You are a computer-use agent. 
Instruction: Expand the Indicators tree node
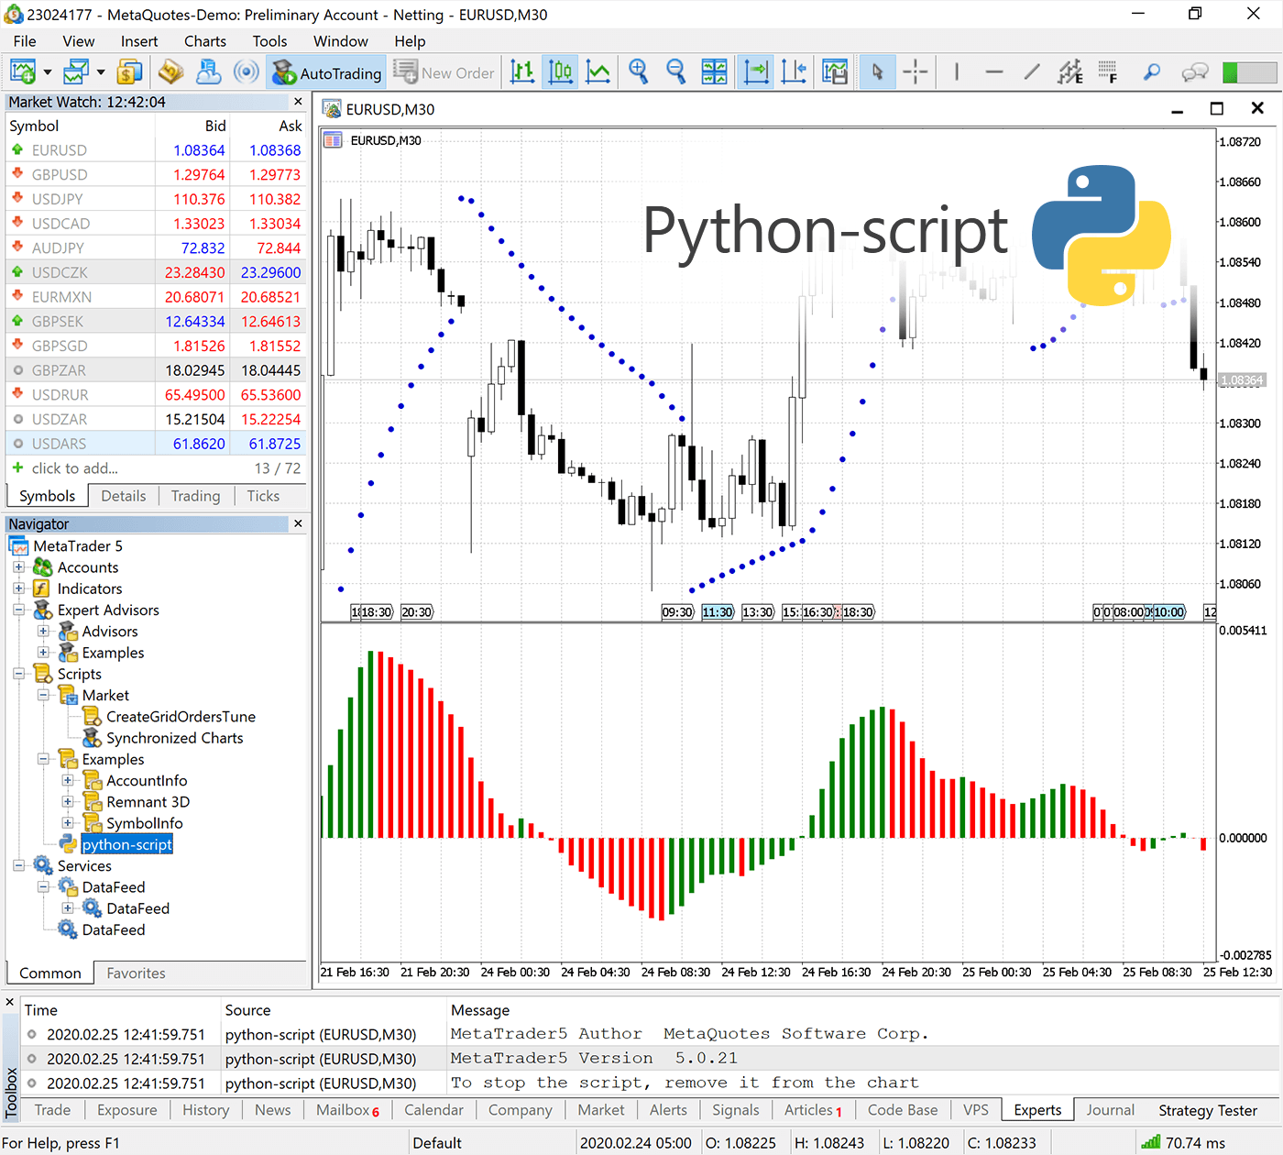(x=18, y=588)
